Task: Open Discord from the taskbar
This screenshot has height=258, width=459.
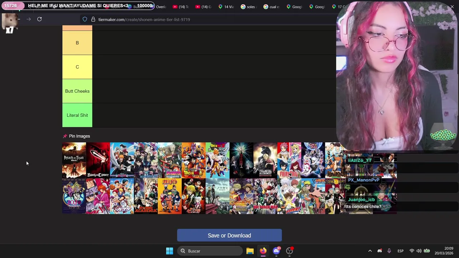Action: tap(276, 251)
